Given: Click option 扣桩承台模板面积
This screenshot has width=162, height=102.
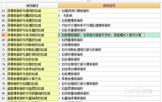Looking at the screenshot, I should 109,69.
